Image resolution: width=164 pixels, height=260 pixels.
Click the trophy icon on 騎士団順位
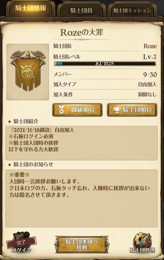[x=117, y=110]
